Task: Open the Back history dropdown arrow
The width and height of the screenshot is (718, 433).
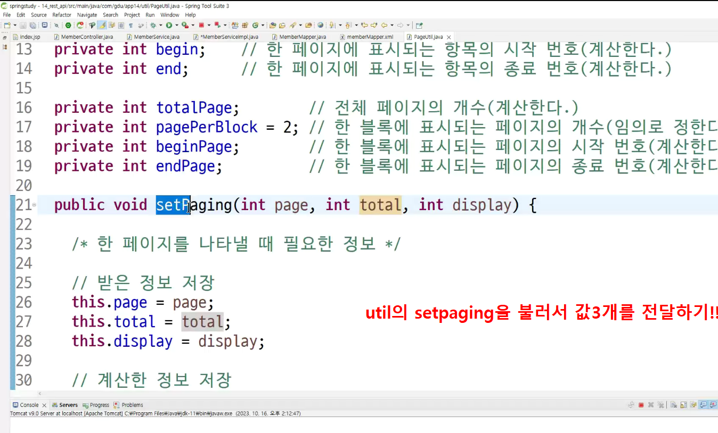Action: [x=392, y=25]
